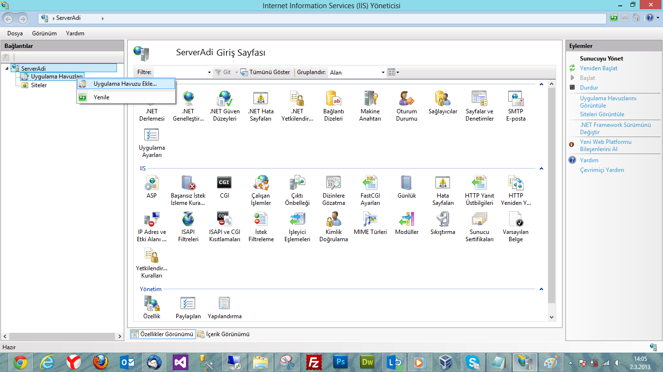Click Yeni Web Platformu Bileşenlerini Al link
This screenshot has height=372, width=663.
coord(606,146)
